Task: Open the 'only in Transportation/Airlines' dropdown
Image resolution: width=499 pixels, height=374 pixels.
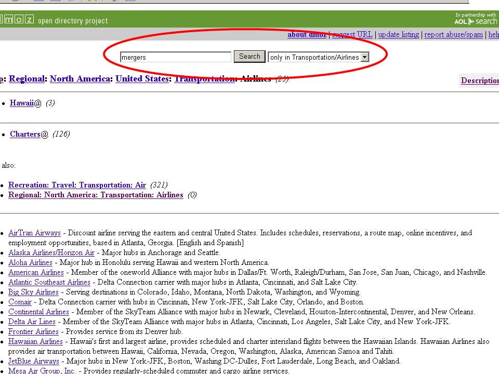Action: (x=319, y=57)
